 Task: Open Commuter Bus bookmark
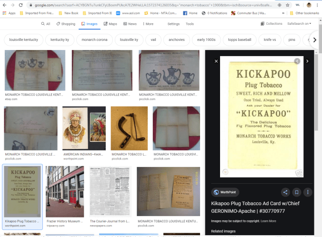249,13
